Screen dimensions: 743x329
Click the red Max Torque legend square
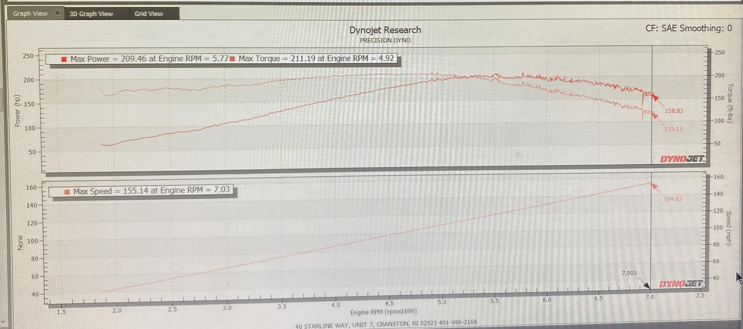pos(232,59)
